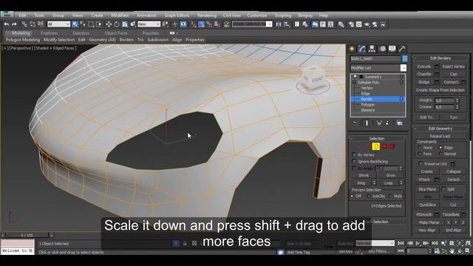This screenshot has width=473, height=266.
Task: Enable the Ignore Backfacing checkbox
Action: click(354, 161)
